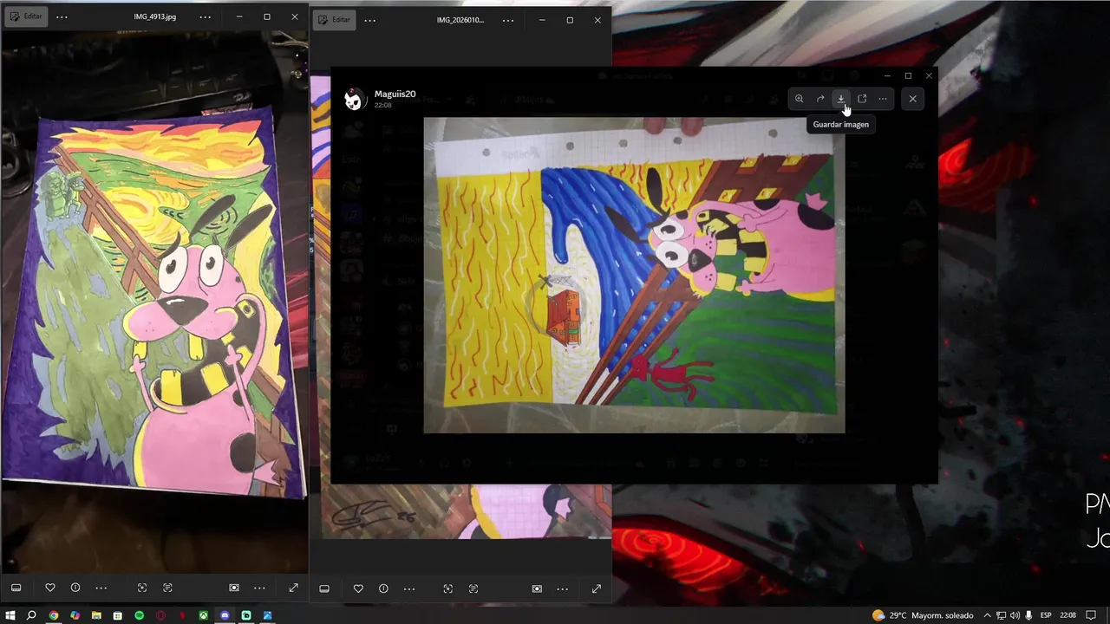1110x624 pixels.
Task: Open the weather widget showing 29°C
Action: click(923, 615)
